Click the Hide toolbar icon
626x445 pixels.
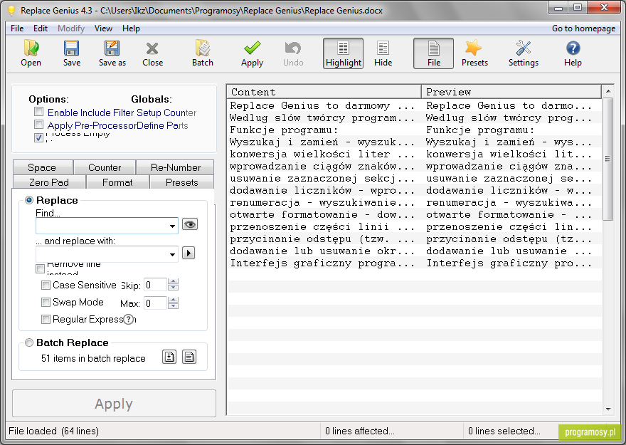(383, 53)
